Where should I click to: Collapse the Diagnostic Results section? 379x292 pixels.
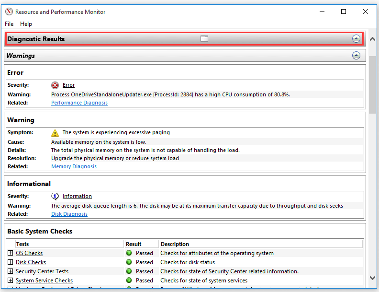point(356,39)
